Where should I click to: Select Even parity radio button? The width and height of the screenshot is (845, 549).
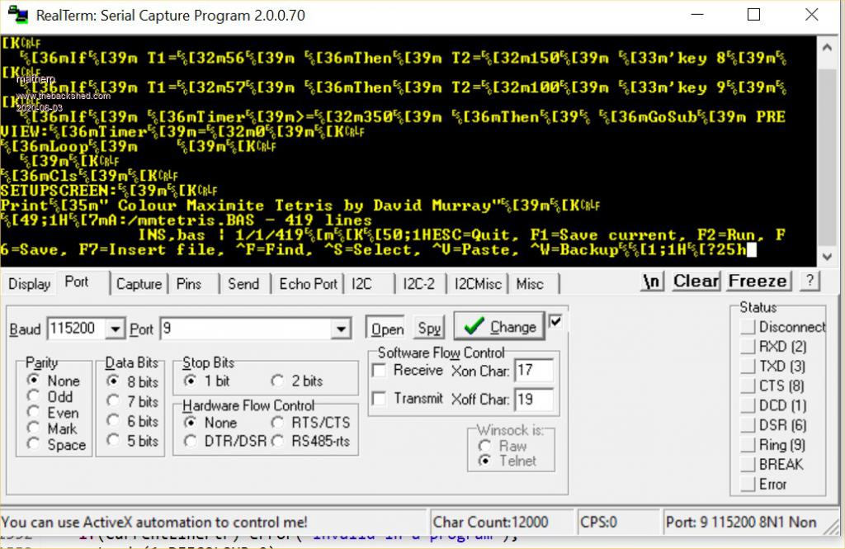click(34, 413)
